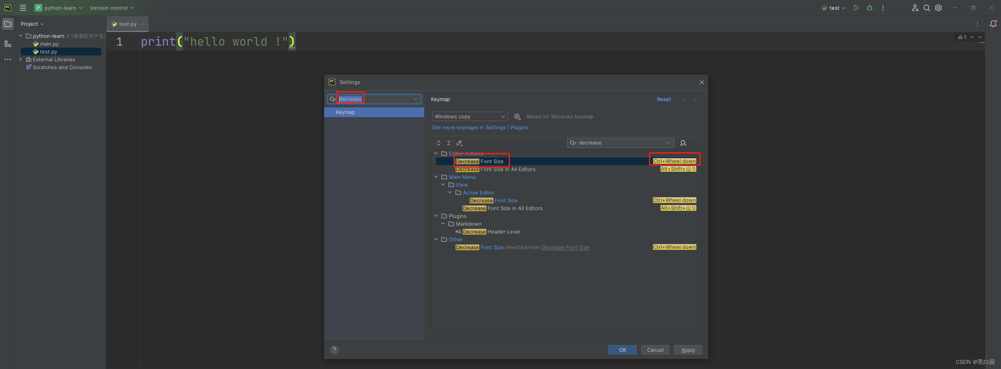Open the Version control dropdown

[111, 8]
